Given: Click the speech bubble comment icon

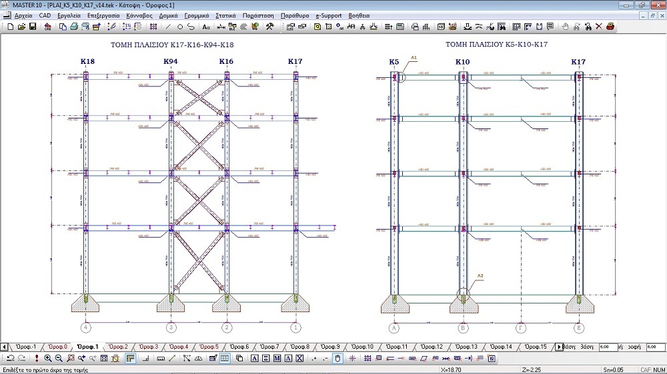Looking at the screenshot, I should click(x=550, y=27).
